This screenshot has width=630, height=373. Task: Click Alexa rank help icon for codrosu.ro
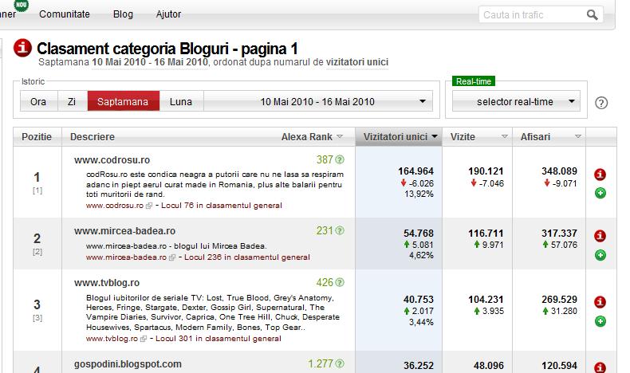point(340,159)
